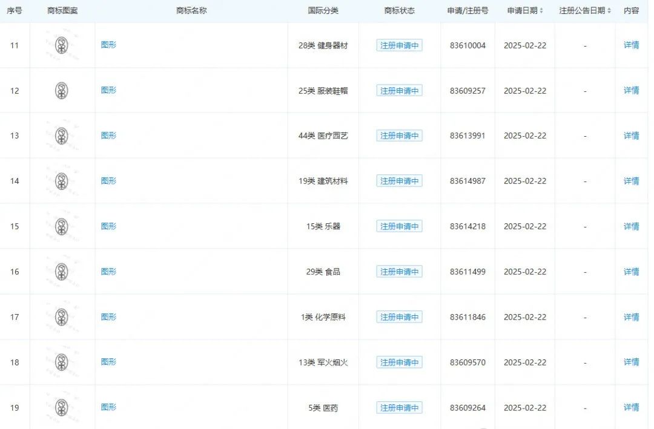Select registration number 83614218

point(467,227)
